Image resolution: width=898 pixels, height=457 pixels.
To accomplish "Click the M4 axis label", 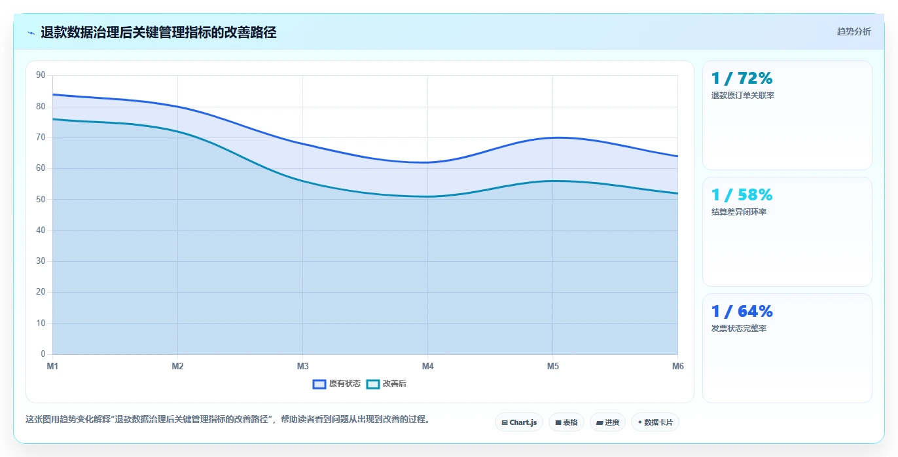I will 427,366.
